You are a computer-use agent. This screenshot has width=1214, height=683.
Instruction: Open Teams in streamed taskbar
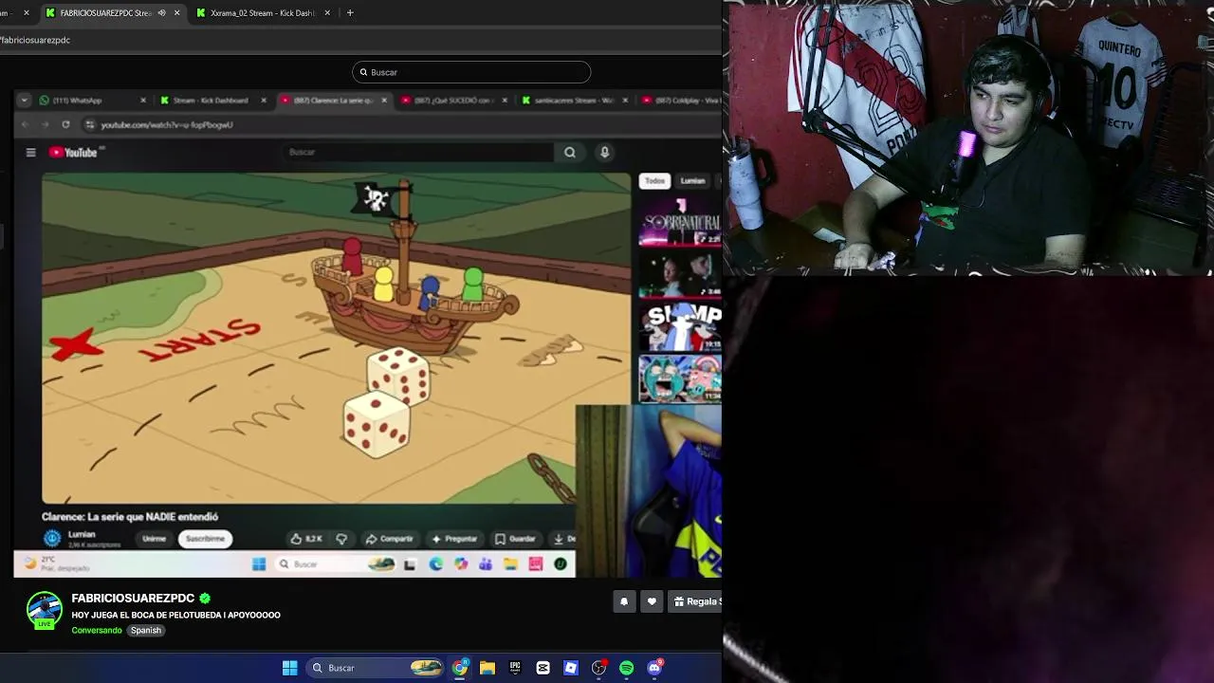[486, 564]
